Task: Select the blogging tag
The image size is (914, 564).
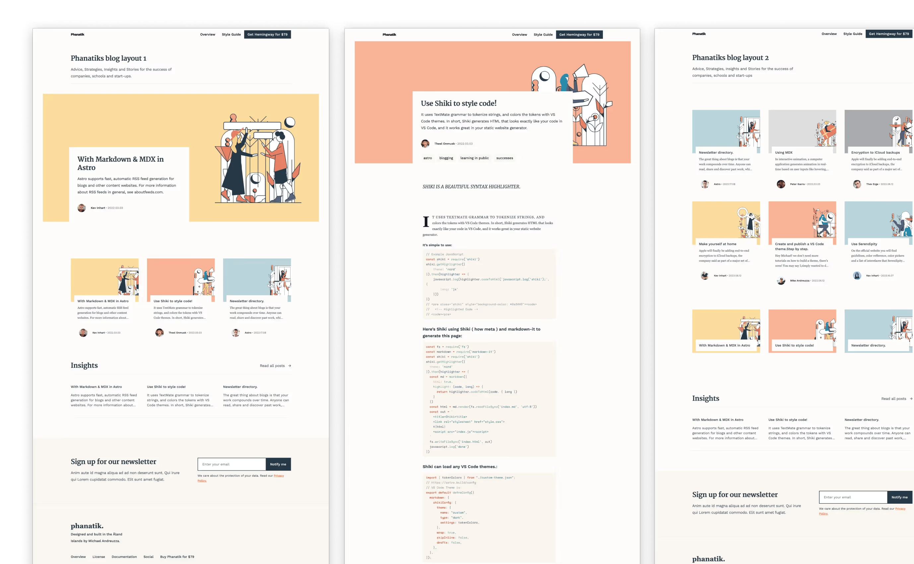Action: pos(446,158)
